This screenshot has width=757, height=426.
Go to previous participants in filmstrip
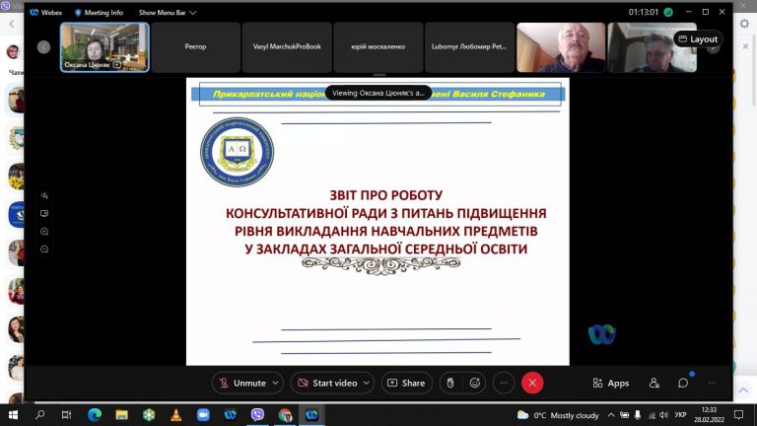(44, 47)
